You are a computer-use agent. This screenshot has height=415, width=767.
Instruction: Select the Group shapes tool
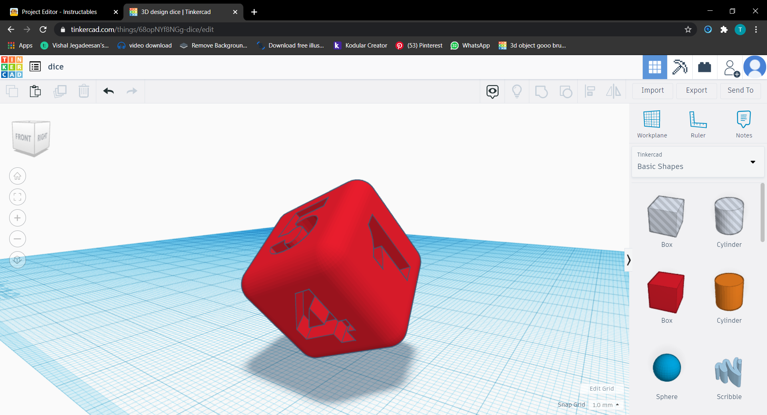pos(541,91)
